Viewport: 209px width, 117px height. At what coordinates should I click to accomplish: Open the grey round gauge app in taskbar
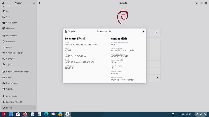tap(53, 114)
